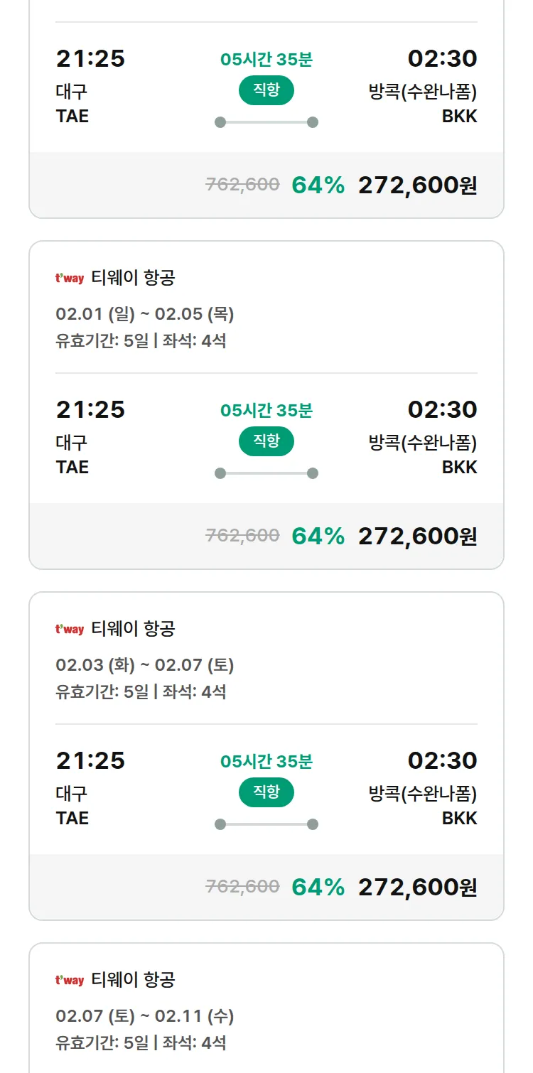
Task: Click the t'way logo on the 02.03–02.07 card
Action: coord(70,630)
